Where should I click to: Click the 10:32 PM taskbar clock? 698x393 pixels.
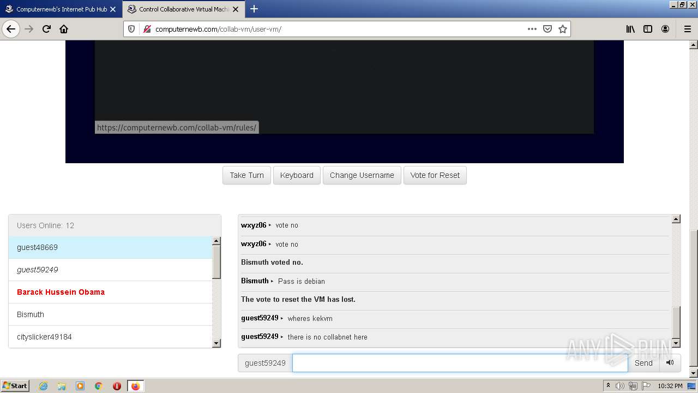(670, 386)
